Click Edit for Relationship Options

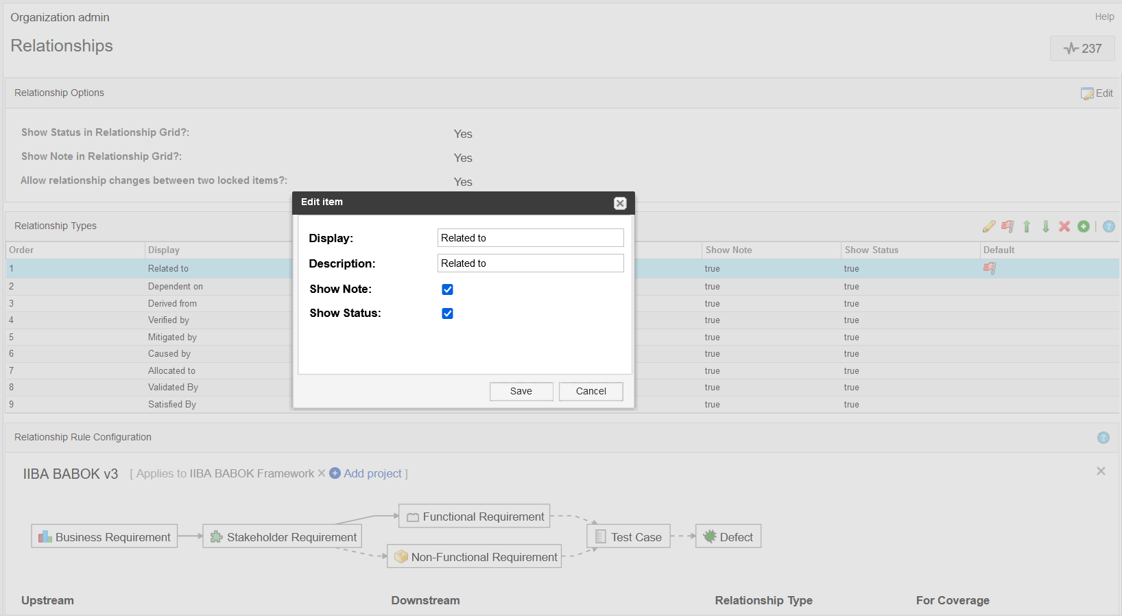click(x=1097, y=93)
